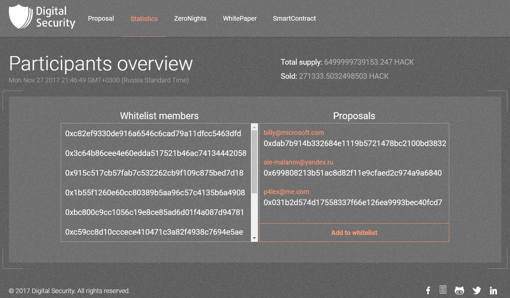Image resolution: width=510 pixels, height=298 pixels.
Task: Click the Participants overview heading
Action: 101,63
